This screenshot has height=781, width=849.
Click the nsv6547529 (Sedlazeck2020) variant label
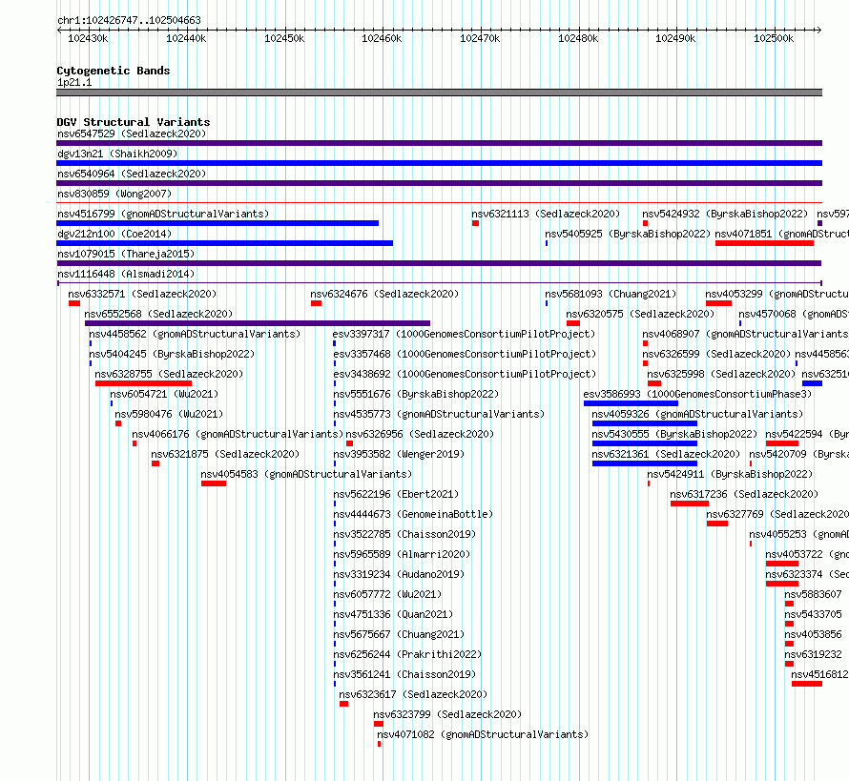(132, 134)
